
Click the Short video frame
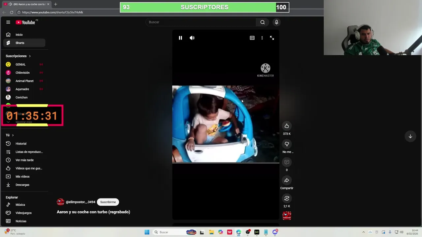coord(226,124)
